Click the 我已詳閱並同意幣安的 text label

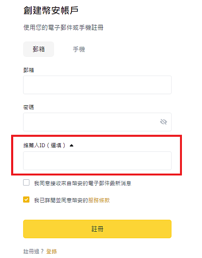coord(61,200)
